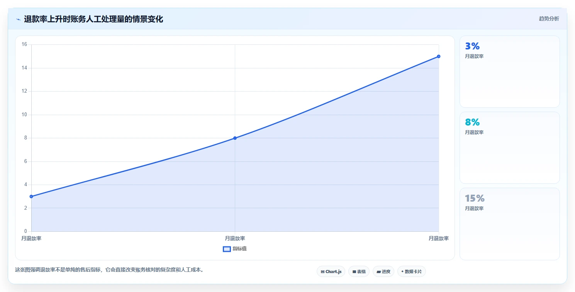Click the 进度 tag icon
Screen dimensions: 575x292
coord(378,272)
